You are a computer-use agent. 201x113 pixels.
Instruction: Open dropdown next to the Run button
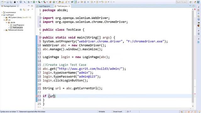click(36, 2)
